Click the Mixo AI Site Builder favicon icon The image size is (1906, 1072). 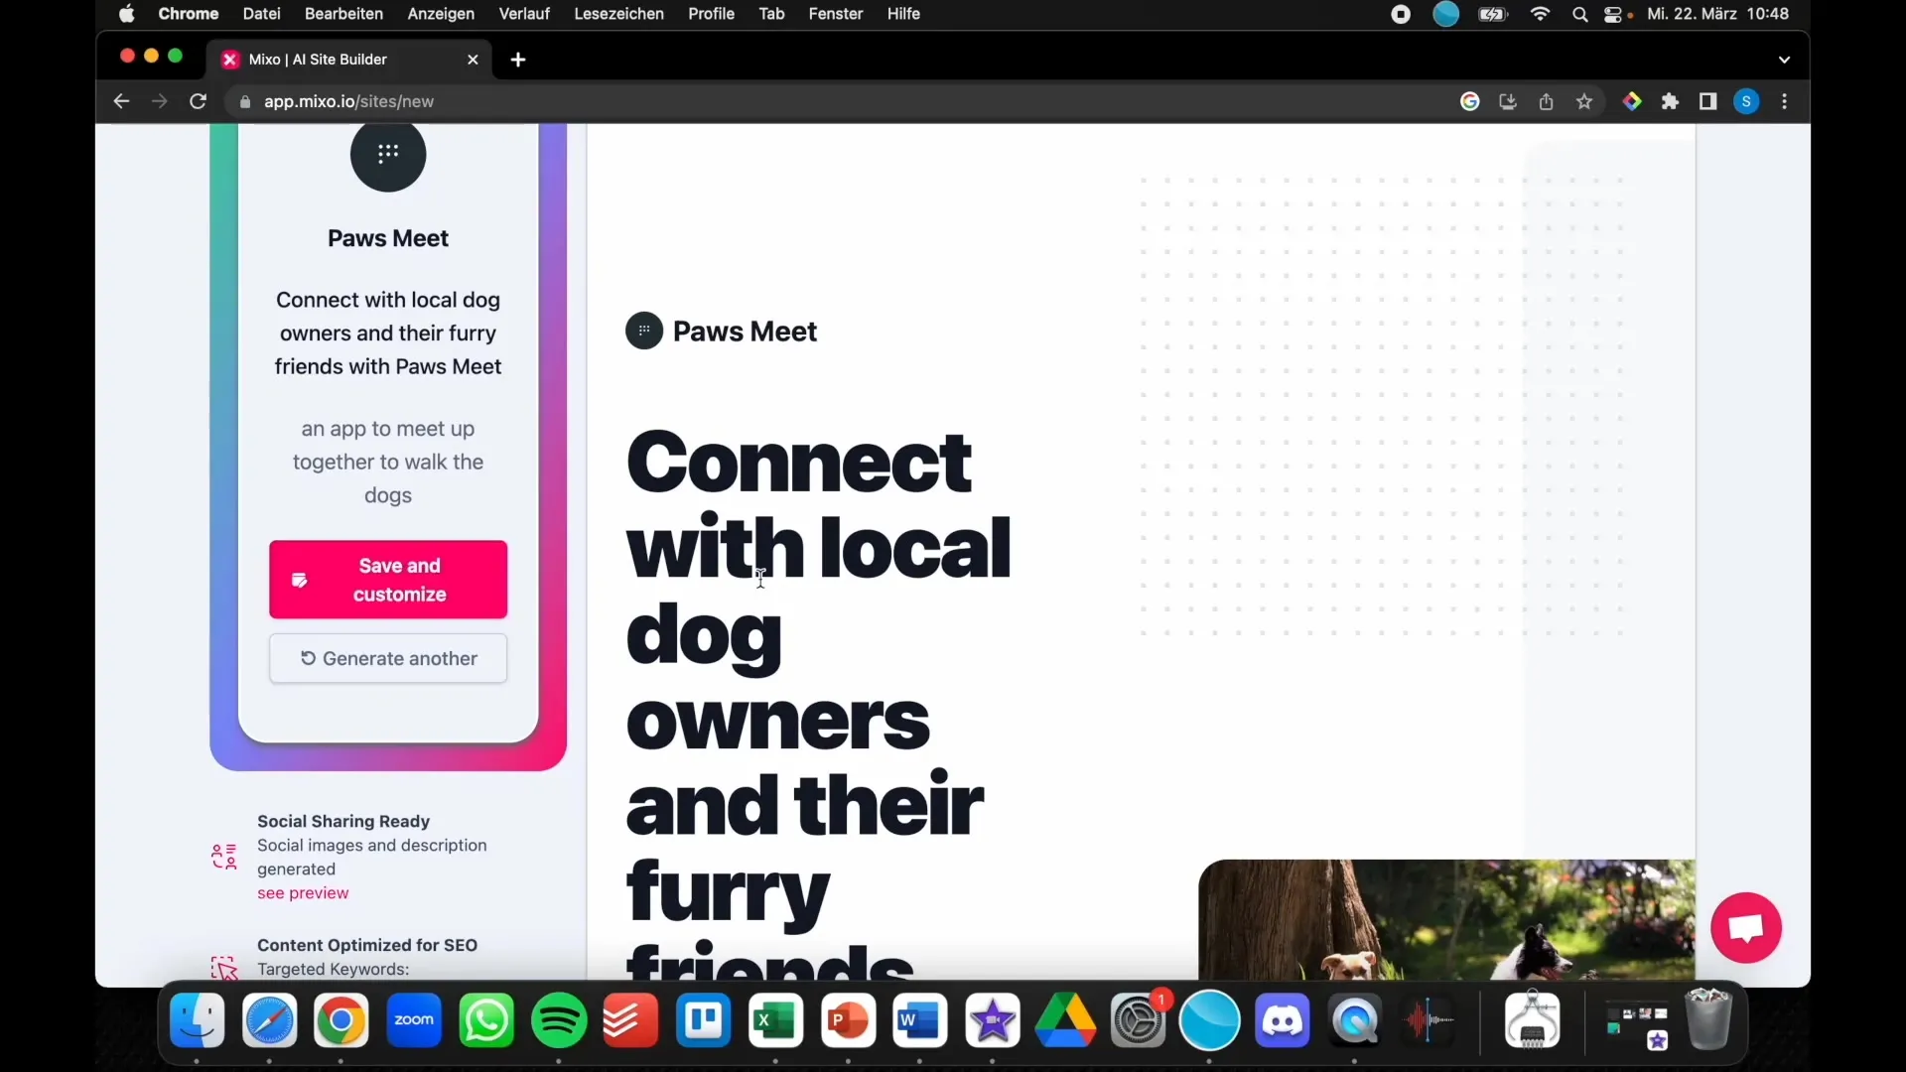click(229, 58)
